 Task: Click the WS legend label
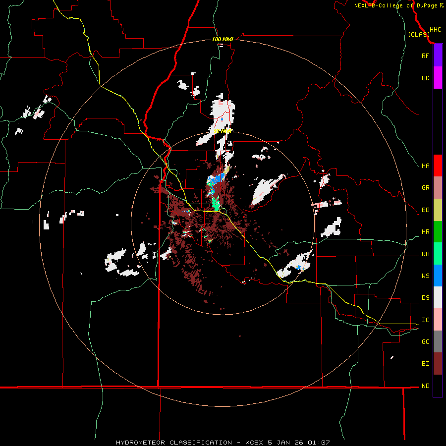(425, 276)
